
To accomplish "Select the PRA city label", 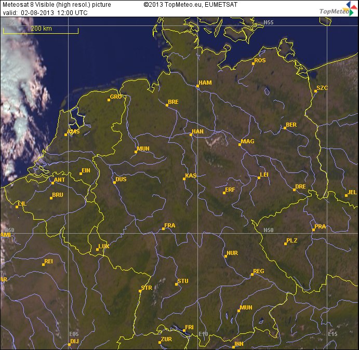I will tap(320, 226).
